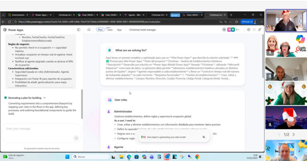The image size is (307, 161).
Task: Switch to the Christmas Vibe browser tab
Action: (157, 15)
